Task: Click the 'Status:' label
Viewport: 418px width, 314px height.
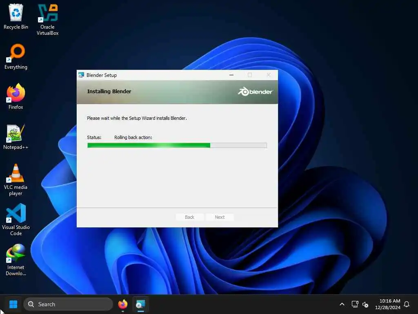Action: tap(94, 137)
